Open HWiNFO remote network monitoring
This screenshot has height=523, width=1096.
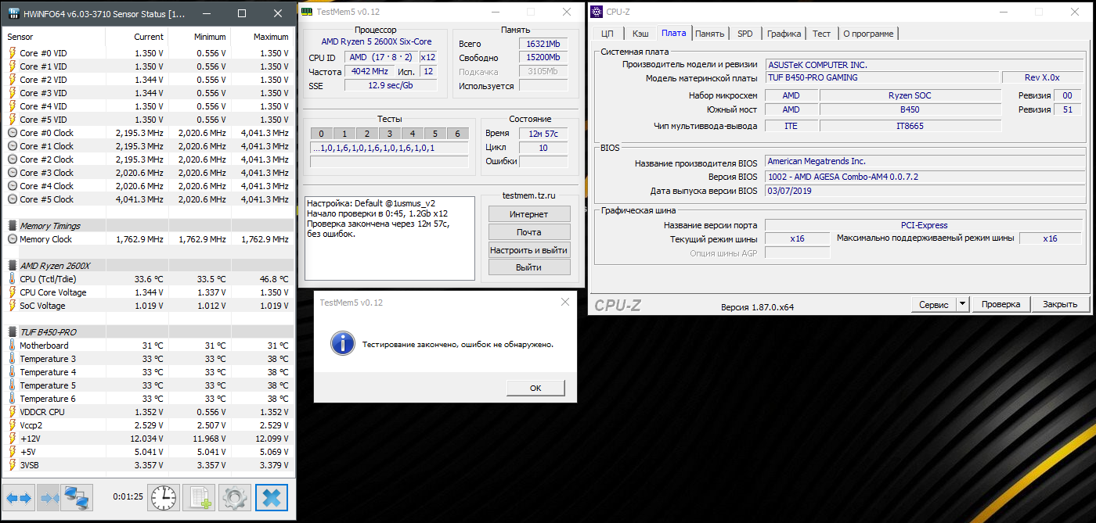(77, 497)
